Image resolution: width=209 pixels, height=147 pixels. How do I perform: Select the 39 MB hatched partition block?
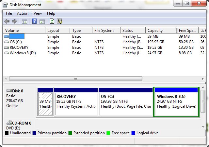click(45, 103)
